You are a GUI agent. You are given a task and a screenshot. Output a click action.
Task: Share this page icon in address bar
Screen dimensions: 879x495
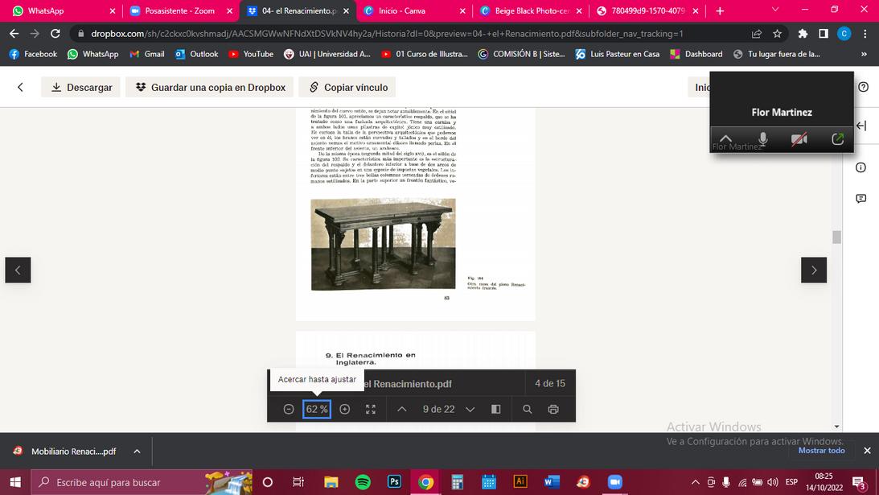pyautogui.click(x=757, y=34)
